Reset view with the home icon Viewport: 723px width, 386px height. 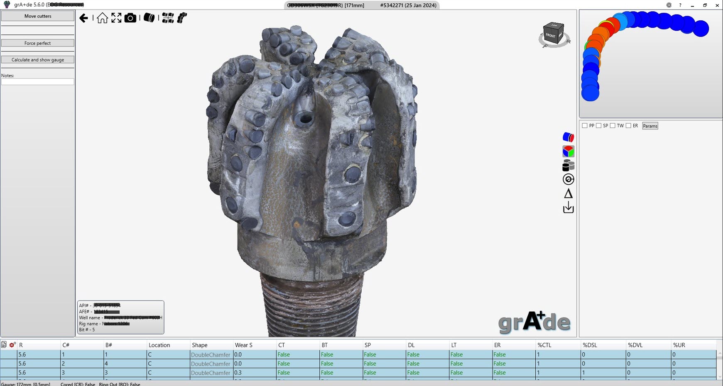pos(102,18)
